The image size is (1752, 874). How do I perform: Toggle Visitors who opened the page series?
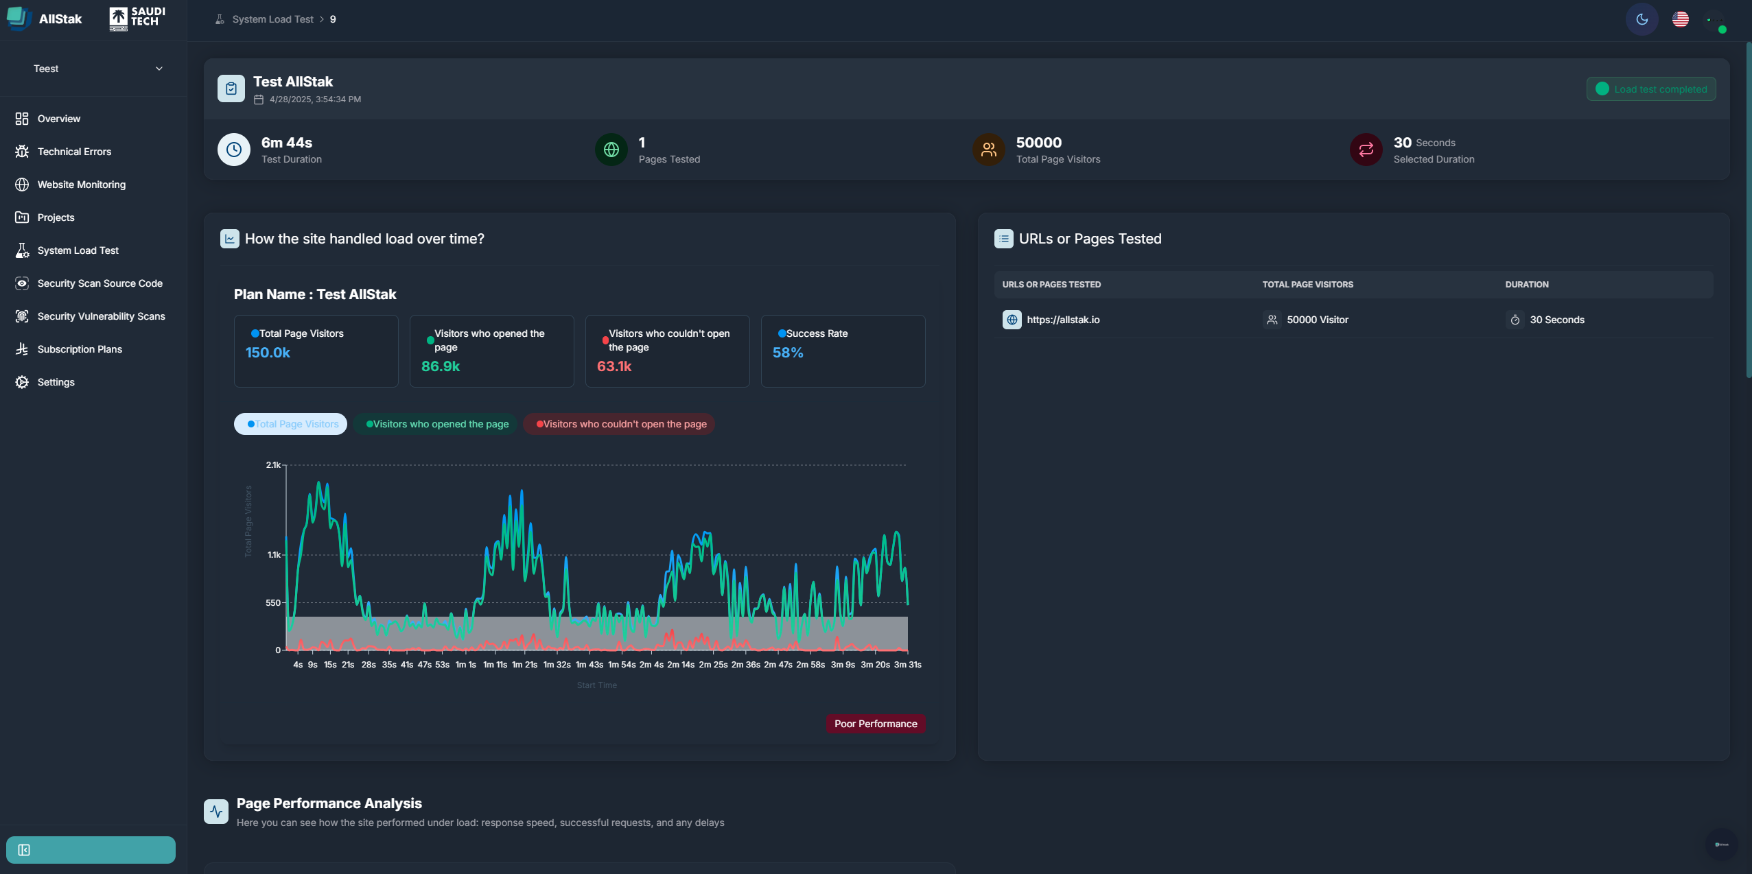pos(436,424)
